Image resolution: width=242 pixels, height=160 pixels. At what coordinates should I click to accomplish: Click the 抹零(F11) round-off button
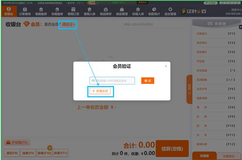coord(60,153)
